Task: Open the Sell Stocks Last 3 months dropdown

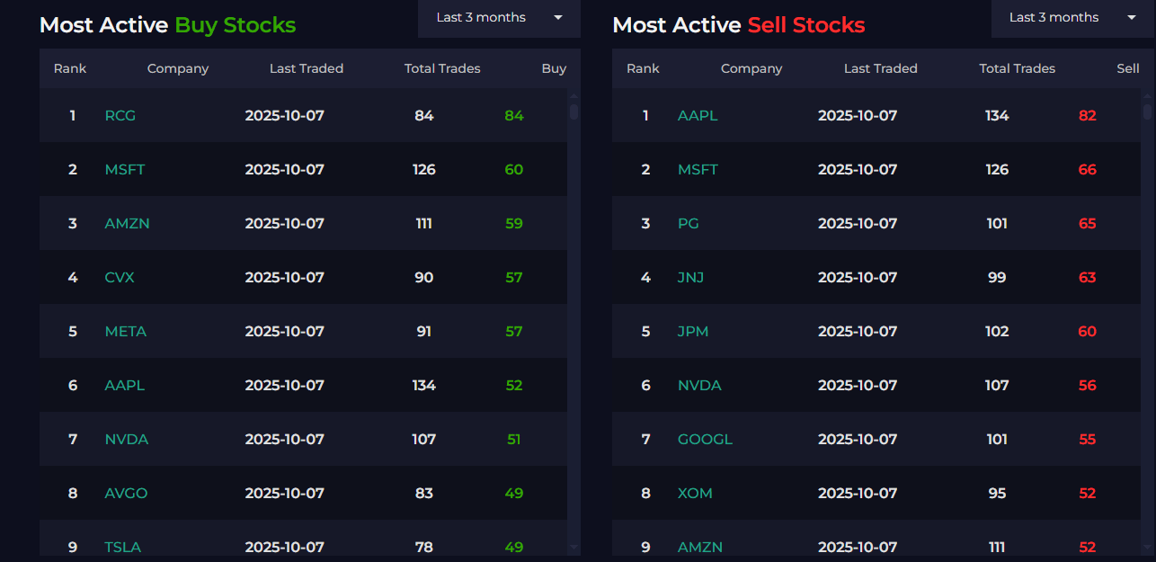Action: click(x=1072, y=18)
